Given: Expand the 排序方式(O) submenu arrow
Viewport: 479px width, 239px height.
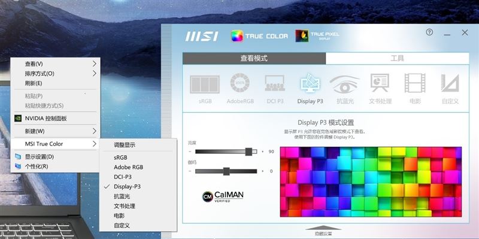Looking at the screenshot, I should 95,73.
